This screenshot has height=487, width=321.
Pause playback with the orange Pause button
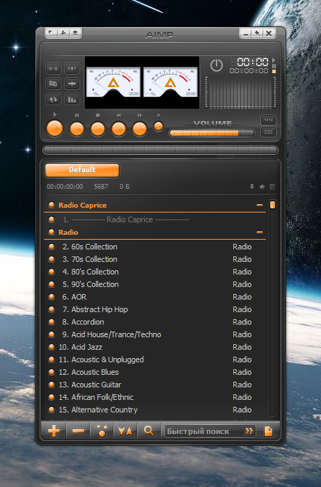(x=77, y=129)
